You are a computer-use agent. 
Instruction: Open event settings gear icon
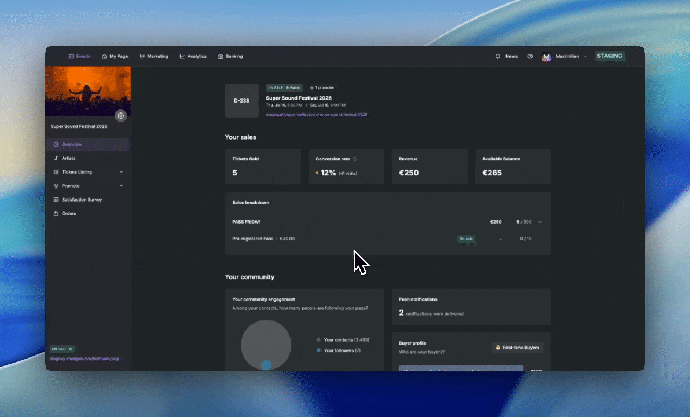[120, 116]
